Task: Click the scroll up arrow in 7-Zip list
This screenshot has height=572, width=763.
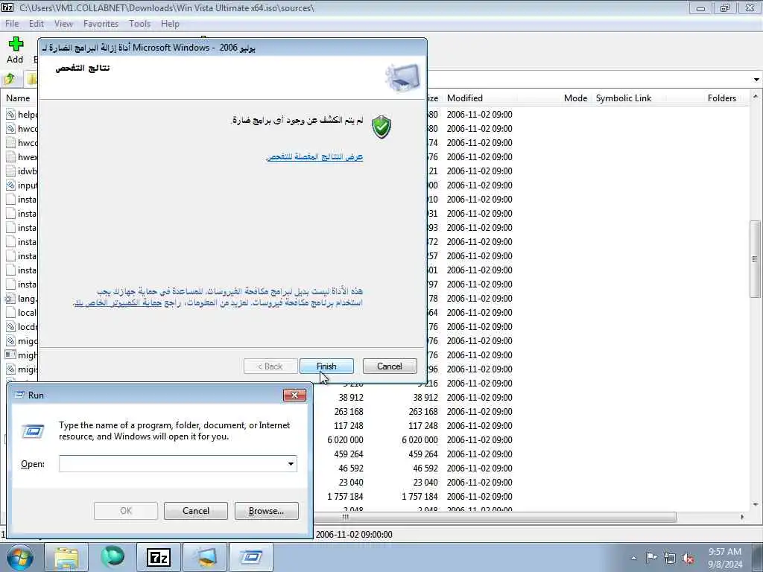Action: (x=756, y=96)
